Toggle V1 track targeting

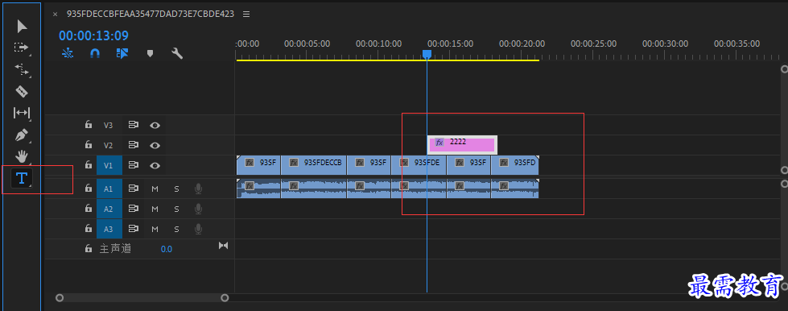point(109,165)
